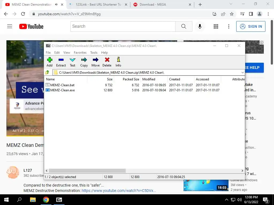
Task: Switch to the Download - MEGA tab
Action: click(162, 5)
